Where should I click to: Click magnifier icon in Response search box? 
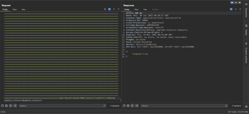[x=226, y=106]
